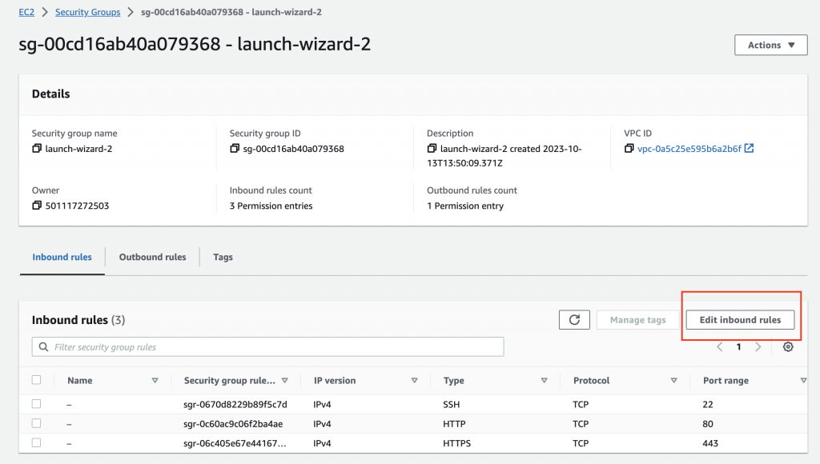Refresh the inbound rules list
This screenshot has height=464, width=820.
click(x=574, y=320)
